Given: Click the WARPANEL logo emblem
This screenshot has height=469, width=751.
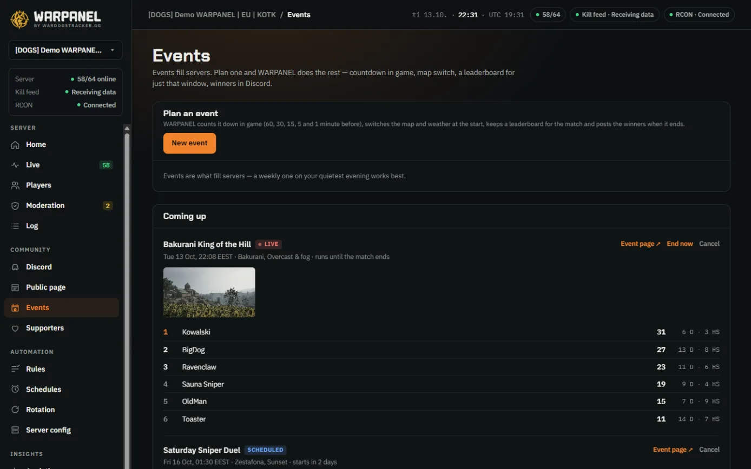Looking at the screenshot, I should coord(19,19).
